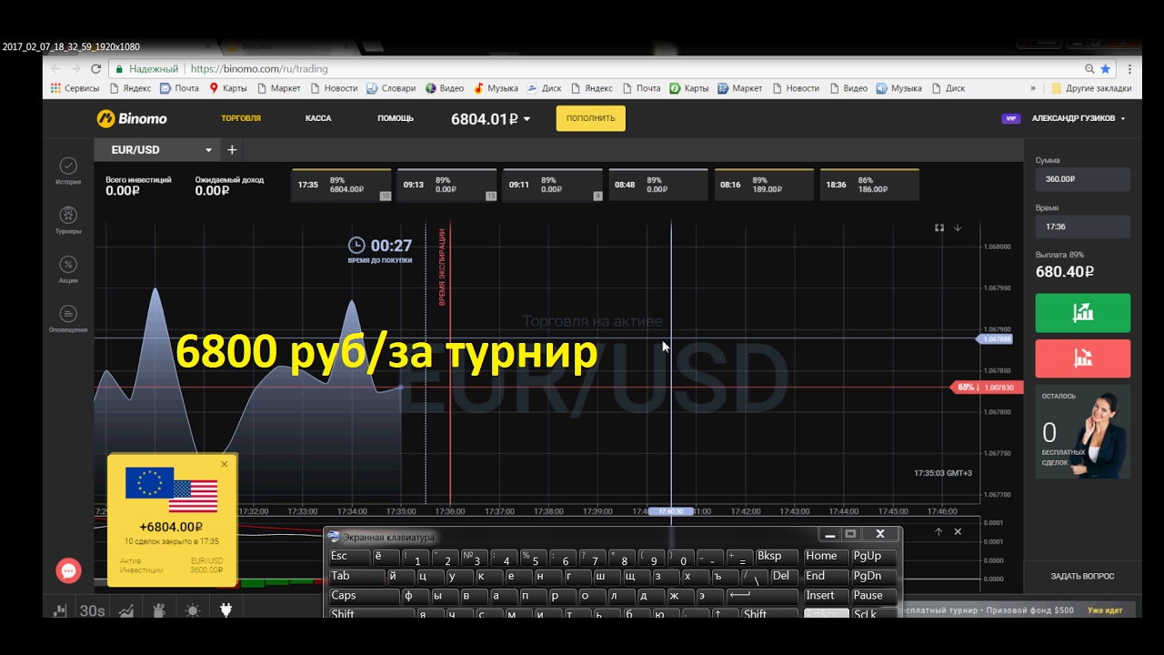Click the hand drawing-tools icon
Viewport: 1164px width, 655px height.
[158, 610]
